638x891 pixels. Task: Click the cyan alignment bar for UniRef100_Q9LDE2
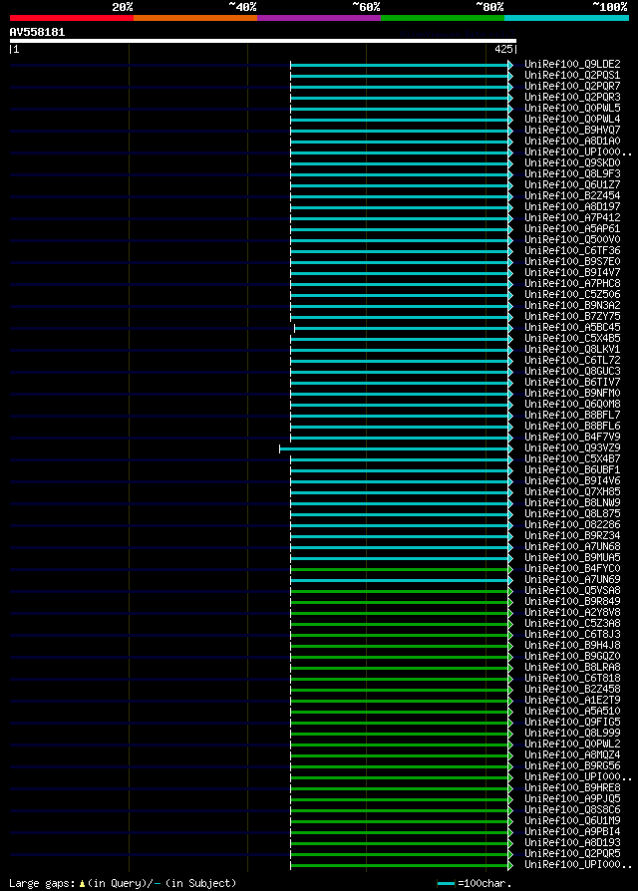(400, 66)
